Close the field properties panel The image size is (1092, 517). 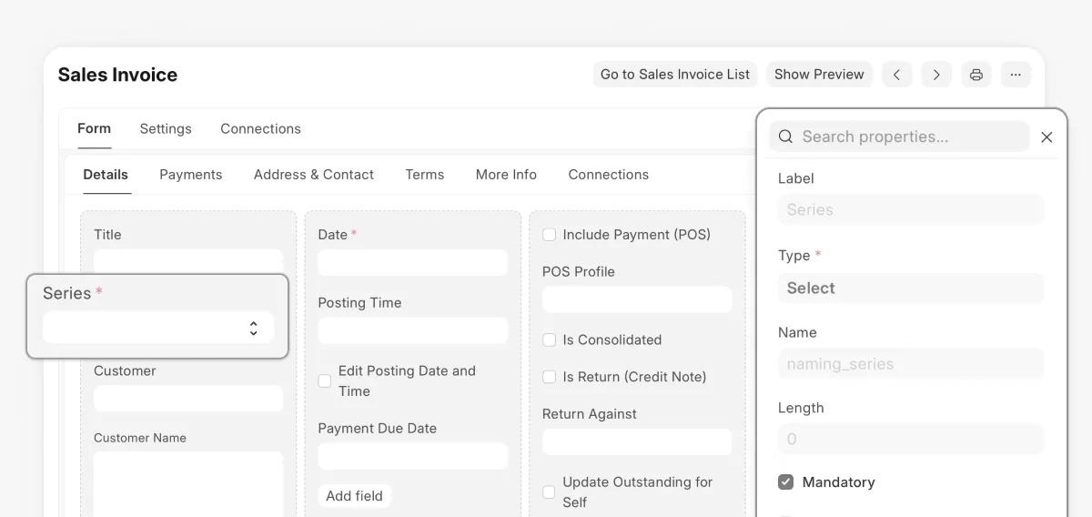point(1046,137)
